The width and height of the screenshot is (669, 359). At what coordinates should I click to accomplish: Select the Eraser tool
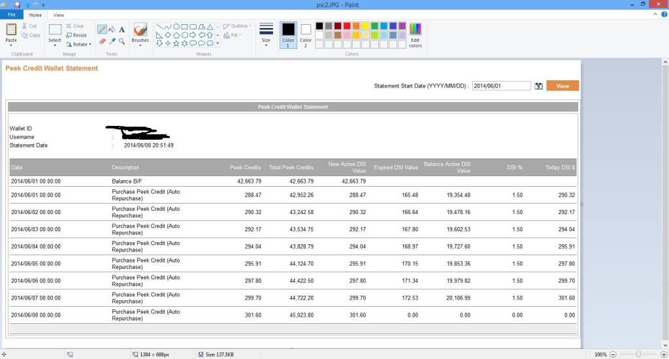coord(102,40)
